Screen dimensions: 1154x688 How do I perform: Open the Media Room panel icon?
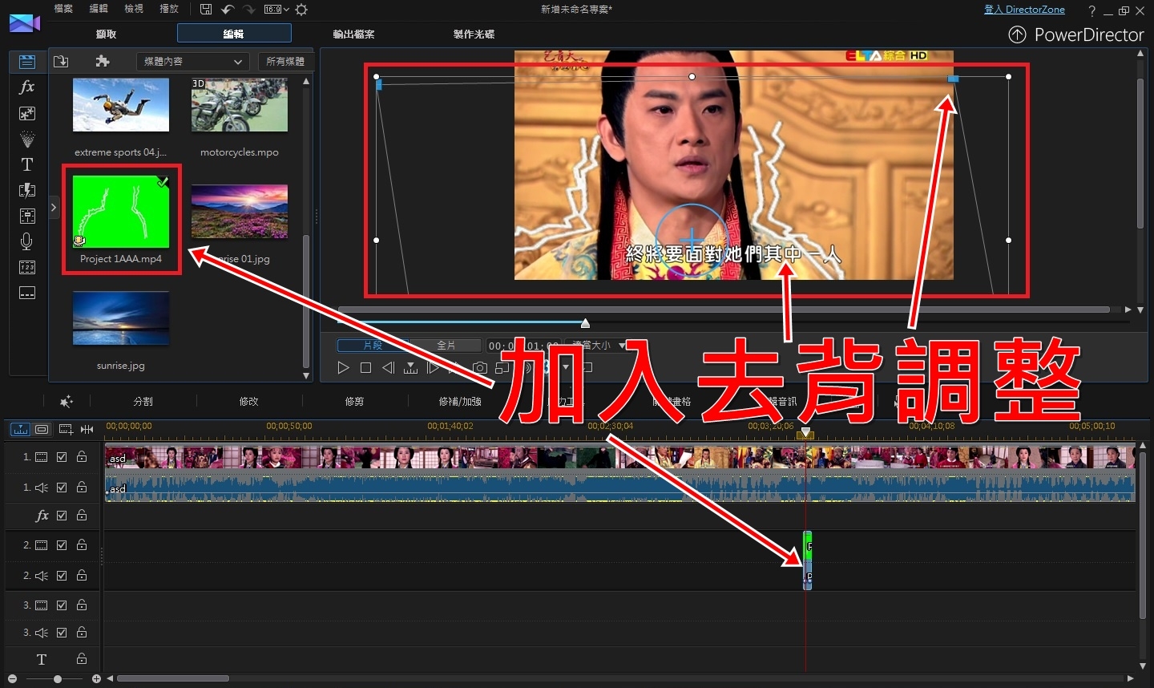pos(27,62)
